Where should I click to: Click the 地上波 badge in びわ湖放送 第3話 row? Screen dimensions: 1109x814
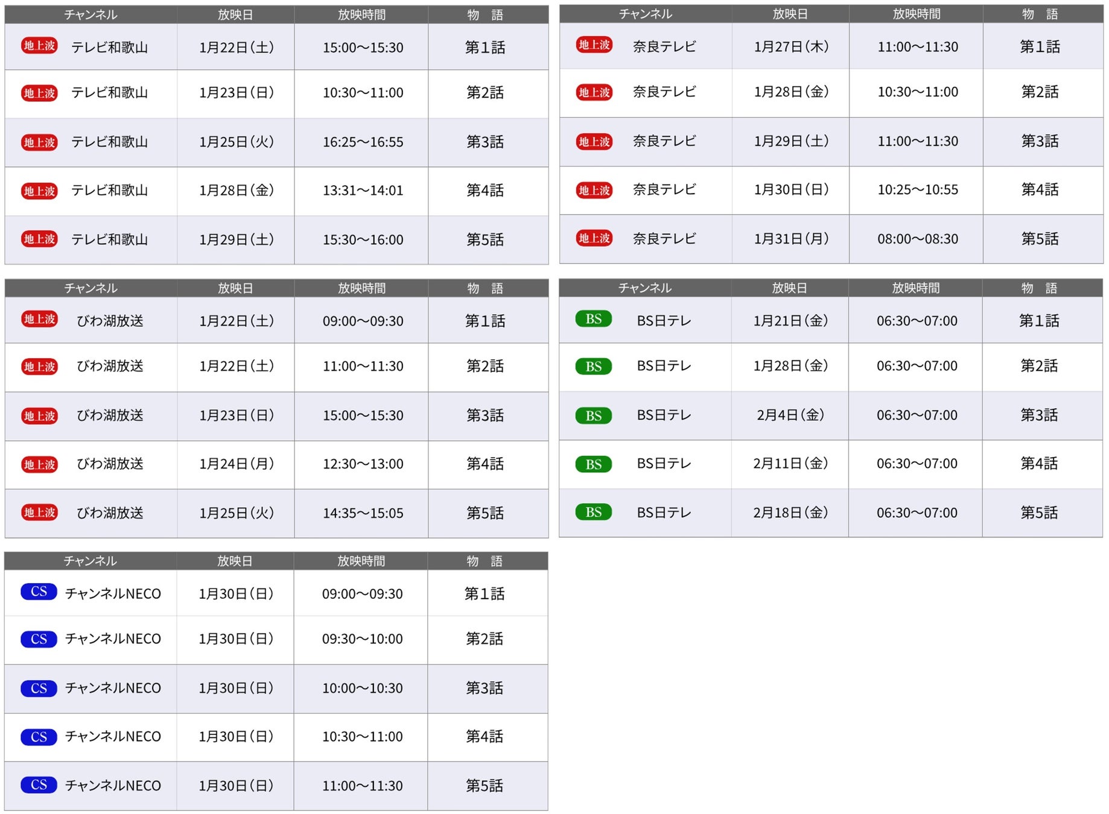tap(39, 416)
